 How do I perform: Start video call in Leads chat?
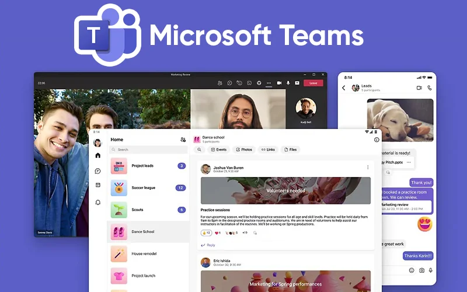[419, 88]
